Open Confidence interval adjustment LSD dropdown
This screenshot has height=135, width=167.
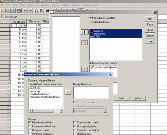[x=105, y=111]
